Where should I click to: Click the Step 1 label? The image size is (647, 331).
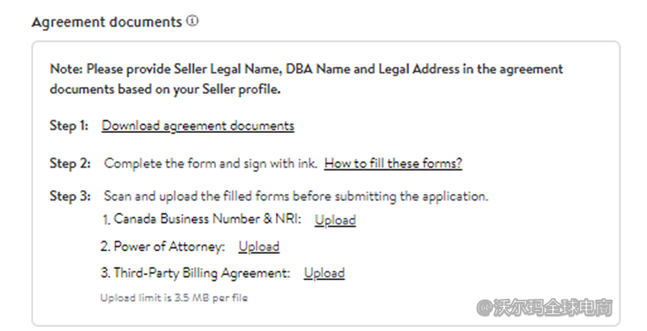pos(69,126)
